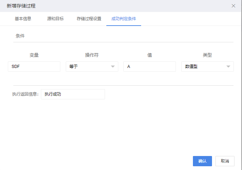This screenshot has width=242, height=170.
Task: Go to the 存储过程设置 tab
Action: point(89,19)
